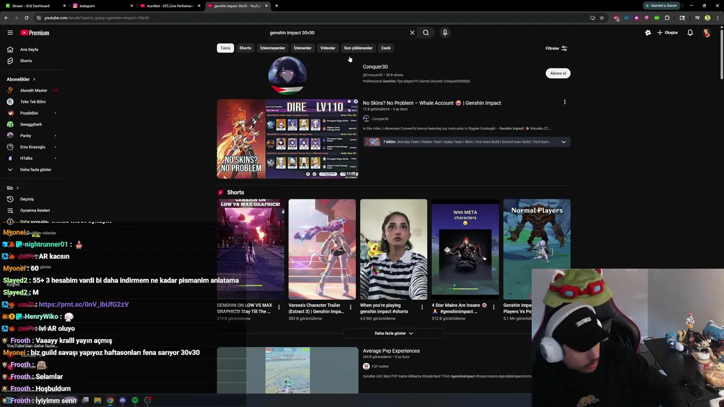
Task: Open the Chrome extensions puzzle icon
Action: pos(667,18)
